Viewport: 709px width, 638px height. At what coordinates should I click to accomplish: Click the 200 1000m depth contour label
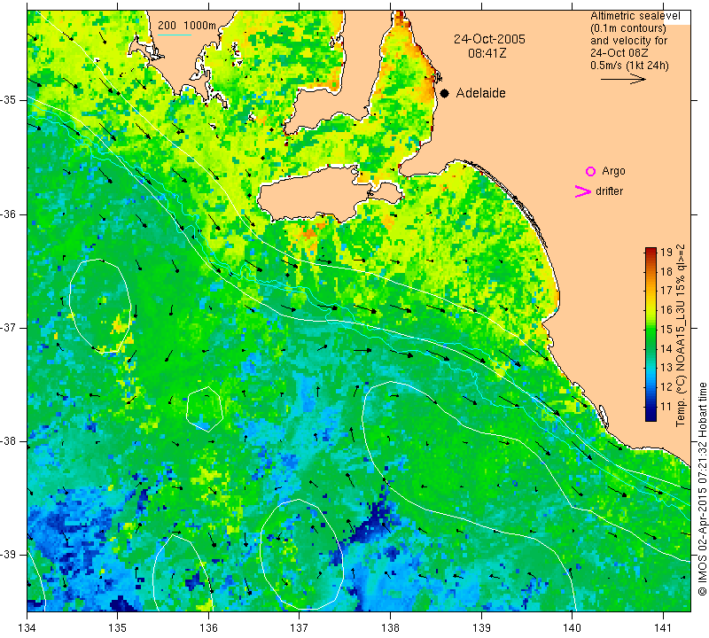pos(187,26)
